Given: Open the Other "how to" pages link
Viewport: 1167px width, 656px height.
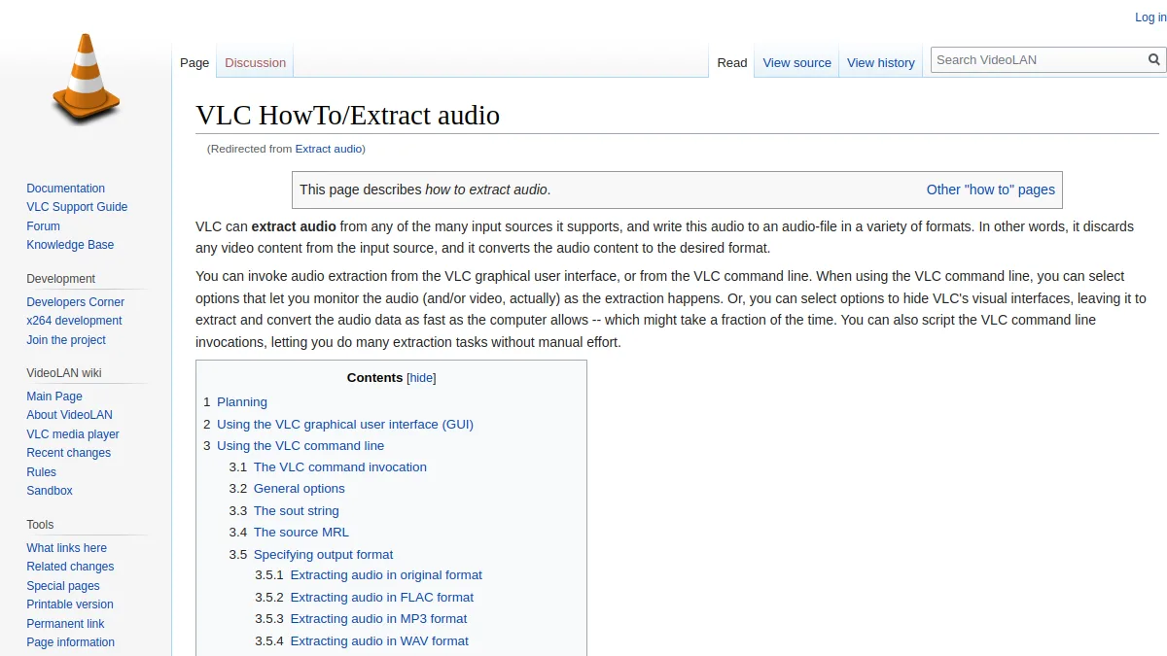Looking at the screenshot, I should pos(990,190).
